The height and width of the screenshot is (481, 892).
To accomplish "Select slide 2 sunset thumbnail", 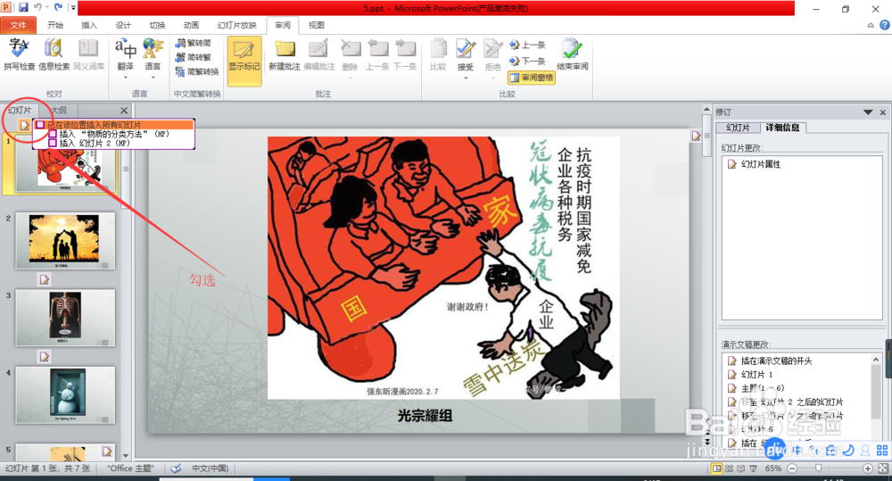I will (x=65, y=240).
